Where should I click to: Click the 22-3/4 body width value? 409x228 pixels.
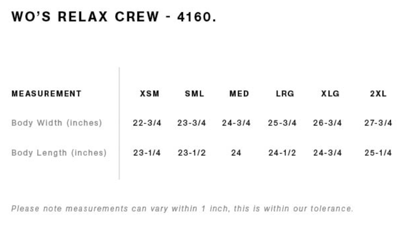(147, 123)
